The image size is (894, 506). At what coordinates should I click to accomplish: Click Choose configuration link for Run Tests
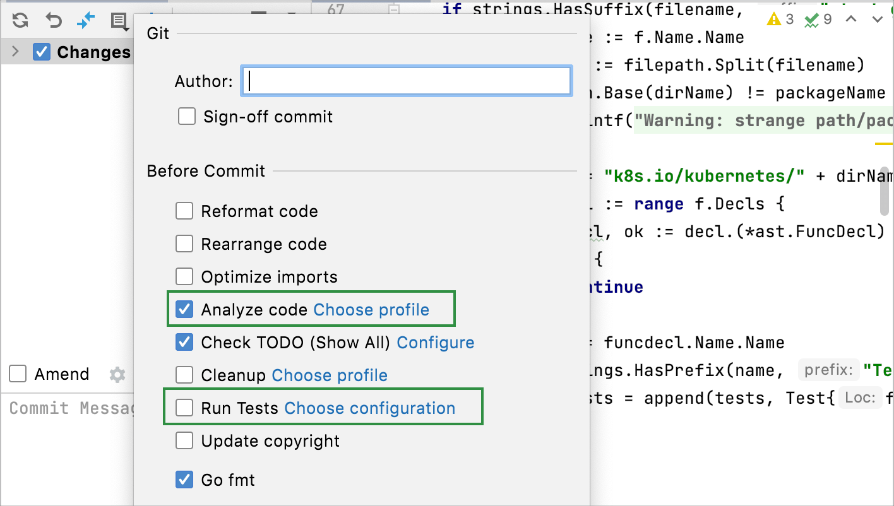tap(370, 408)
